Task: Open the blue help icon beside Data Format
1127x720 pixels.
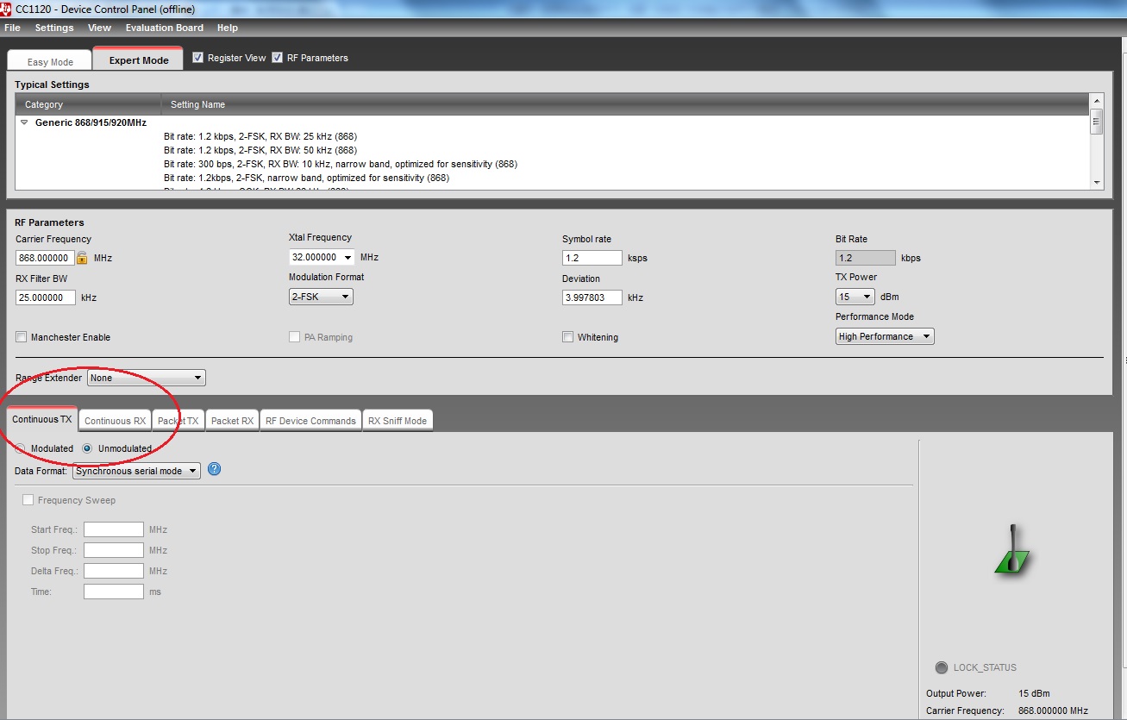Action: 215,470
